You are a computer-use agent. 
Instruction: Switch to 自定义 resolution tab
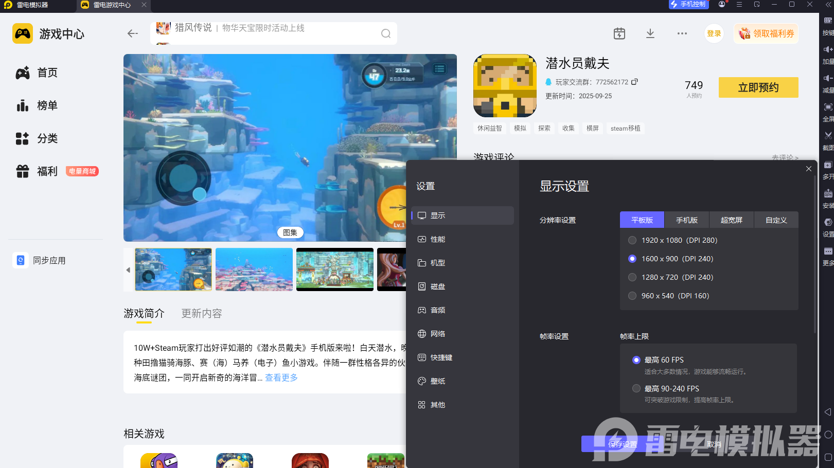pos(776,220)
